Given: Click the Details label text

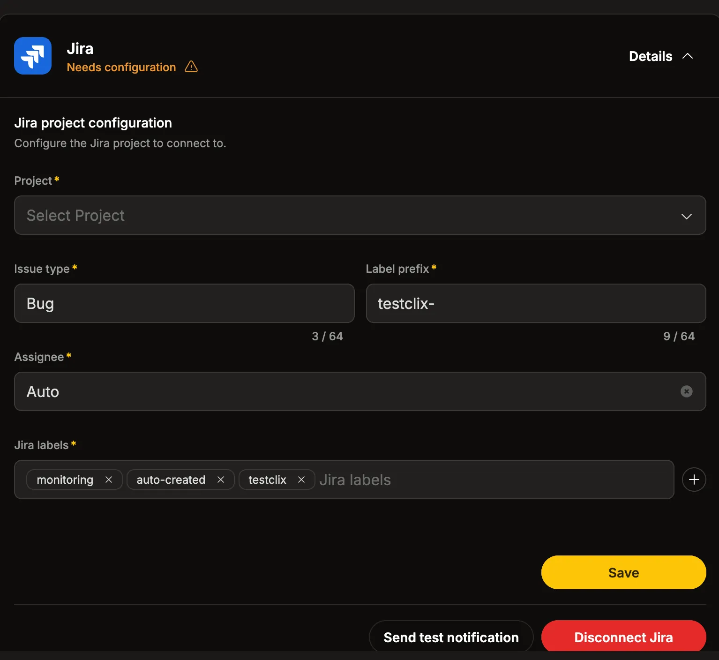Looking at the screenshot, I should (651, 56).
